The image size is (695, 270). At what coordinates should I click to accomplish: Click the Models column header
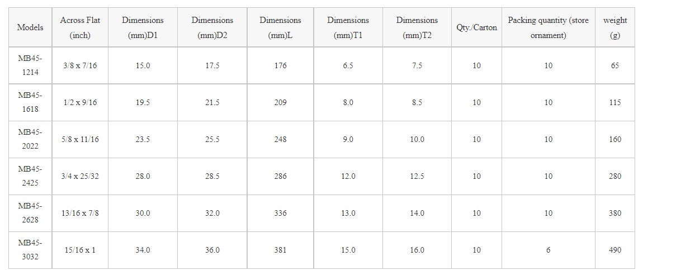30,27
